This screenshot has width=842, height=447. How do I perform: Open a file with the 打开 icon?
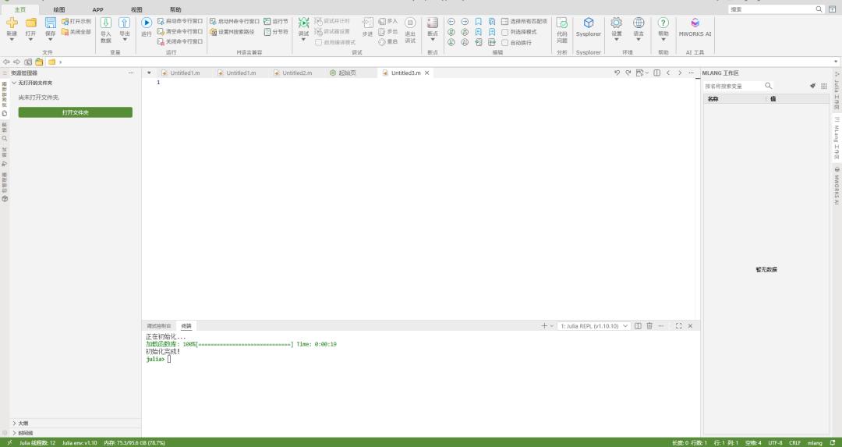coord(30,23)
